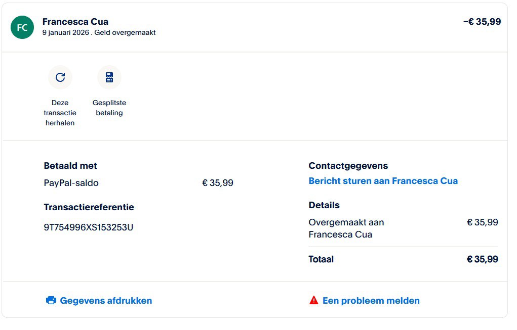Click the 'Transactiereferentie' heading
517x330 pixels.
click(89, 207)
